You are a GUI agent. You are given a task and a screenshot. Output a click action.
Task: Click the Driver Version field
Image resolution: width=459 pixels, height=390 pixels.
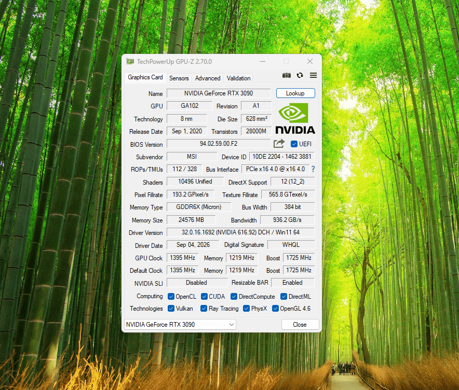tap(240, 232)
